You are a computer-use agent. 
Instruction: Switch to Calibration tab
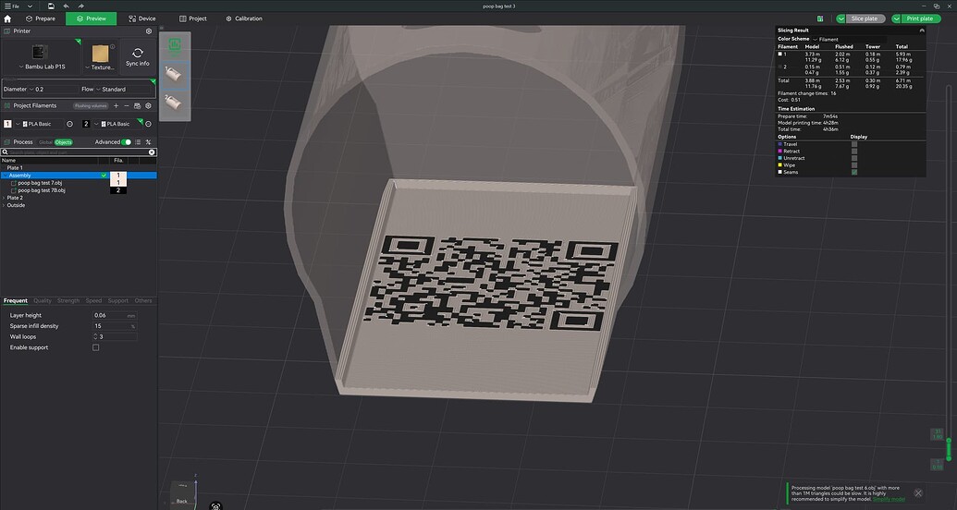tap(244, 18)
